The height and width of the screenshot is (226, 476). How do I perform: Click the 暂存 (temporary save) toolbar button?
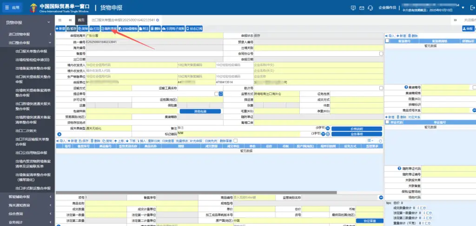71,28
